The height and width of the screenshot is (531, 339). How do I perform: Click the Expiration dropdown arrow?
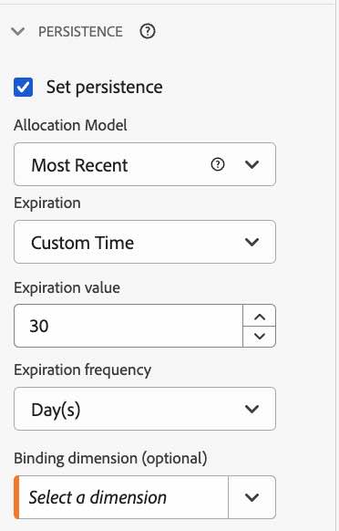[252, 242]
